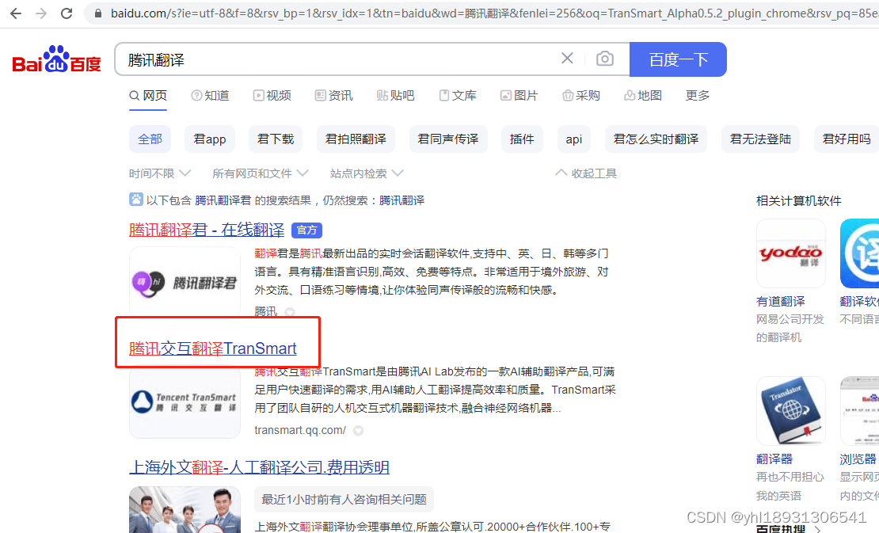Open dropdown arrow next to transmart.qq.com

click(358, 430)
